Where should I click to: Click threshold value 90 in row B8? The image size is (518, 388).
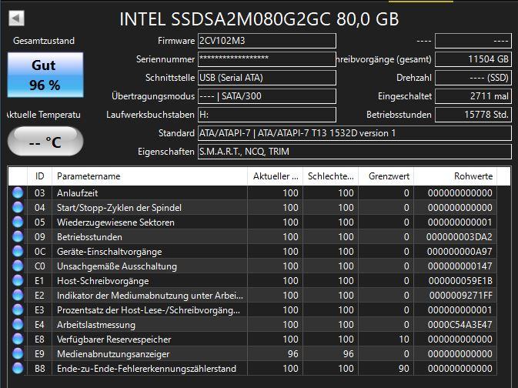pos(403,368)
